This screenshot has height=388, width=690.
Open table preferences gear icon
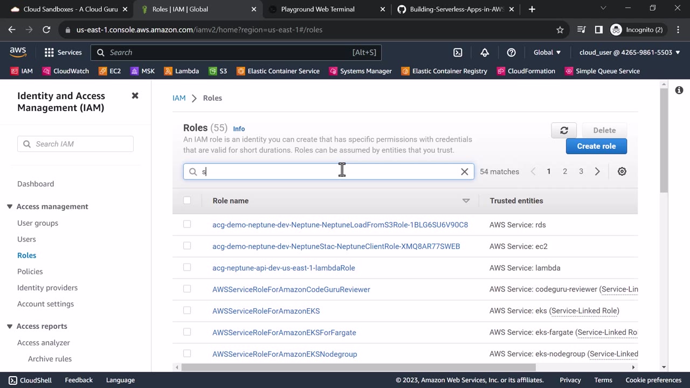622,171
